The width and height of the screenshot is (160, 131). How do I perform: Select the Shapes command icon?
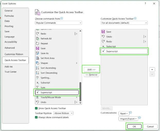click(38, 63)
